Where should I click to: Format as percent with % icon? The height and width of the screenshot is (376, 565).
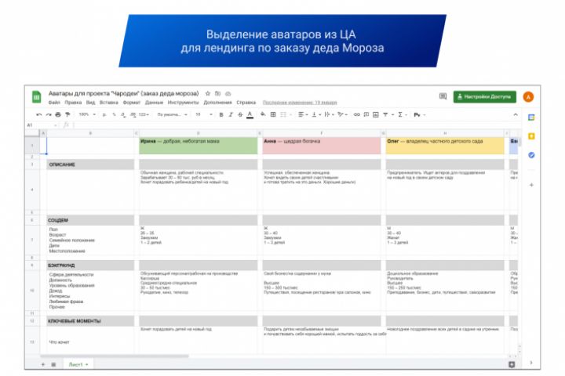114,115
